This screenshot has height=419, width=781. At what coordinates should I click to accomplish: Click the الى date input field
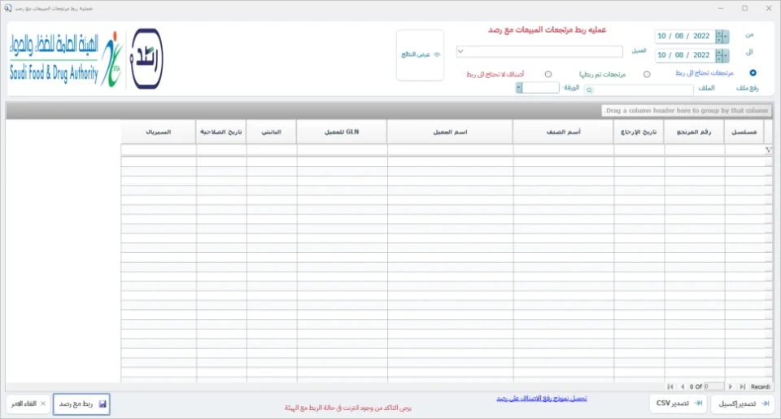point(685,55)
